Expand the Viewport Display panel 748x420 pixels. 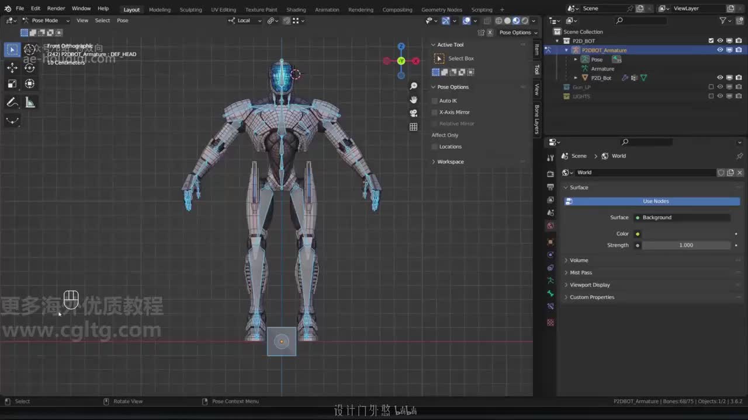click(590, 285)
